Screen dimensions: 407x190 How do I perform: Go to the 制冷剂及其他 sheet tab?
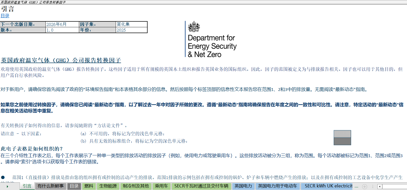click(136, 186)
